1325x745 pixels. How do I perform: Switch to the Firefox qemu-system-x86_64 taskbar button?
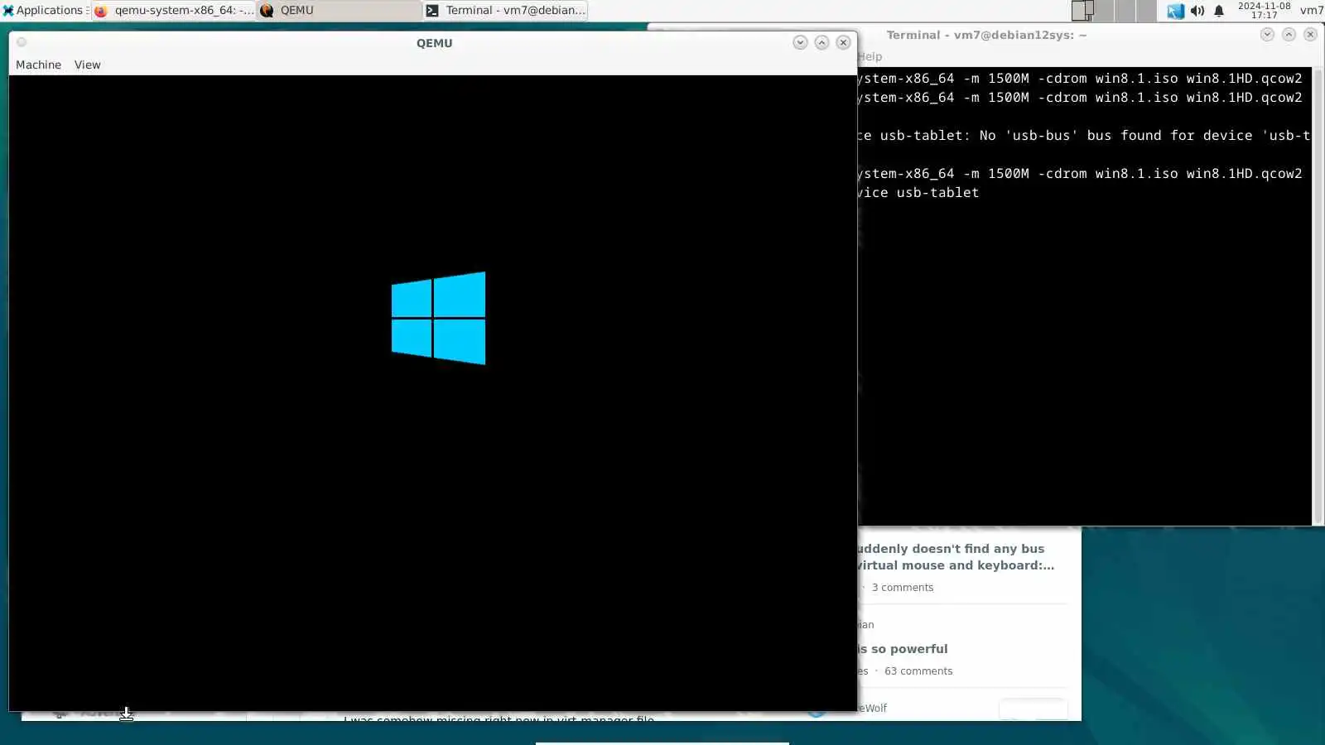(174, 10)
